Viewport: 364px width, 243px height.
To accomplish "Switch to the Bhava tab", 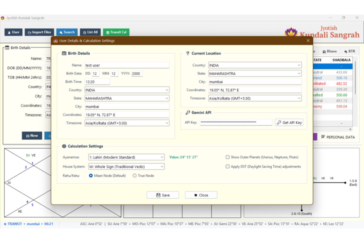I will click(329, 51).
